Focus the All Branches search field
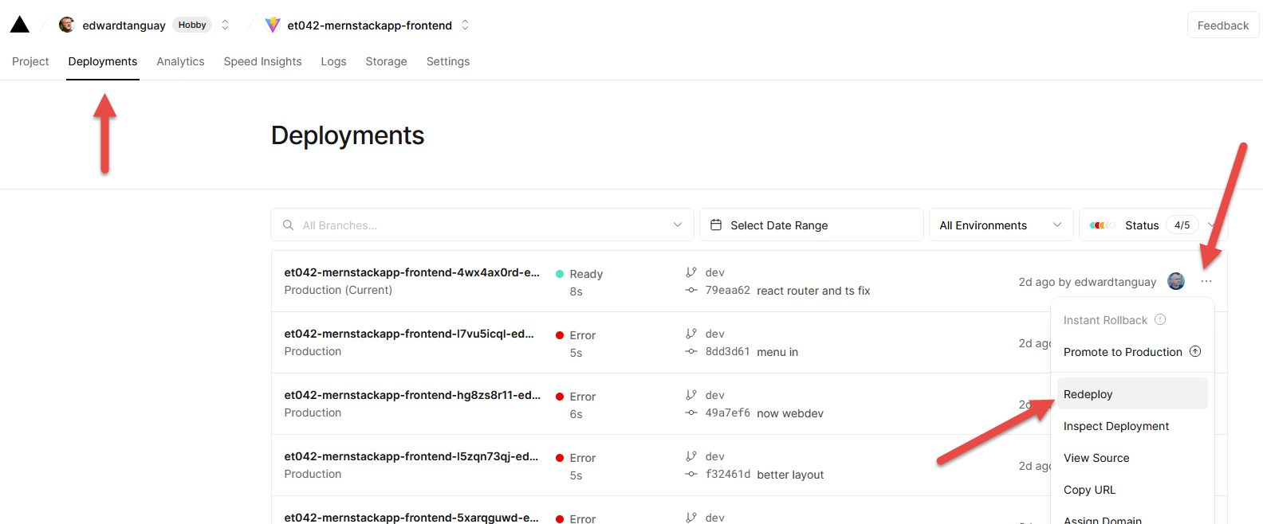This screenshot has width=1263, height=524. 482,225
